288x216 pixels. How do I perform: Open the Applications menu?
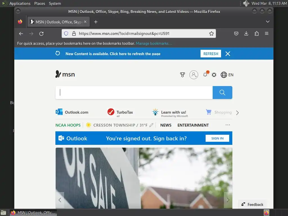(x=20, y=3)
